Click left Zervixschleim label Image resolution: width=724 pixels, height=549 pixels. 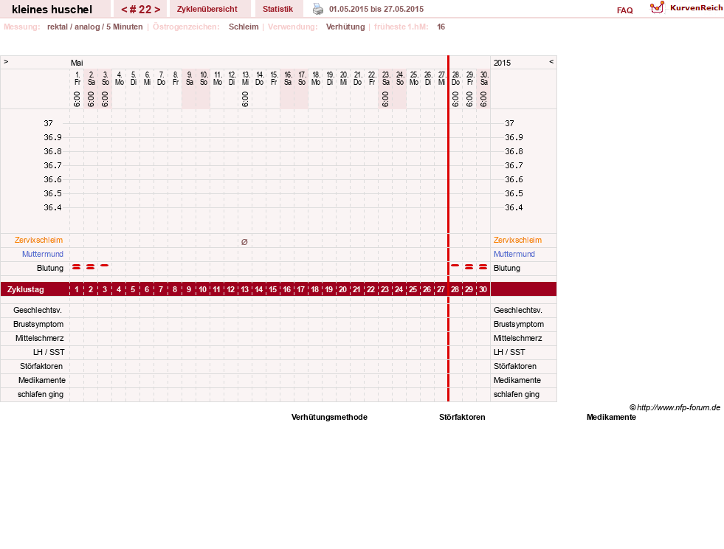pos(39,240)
